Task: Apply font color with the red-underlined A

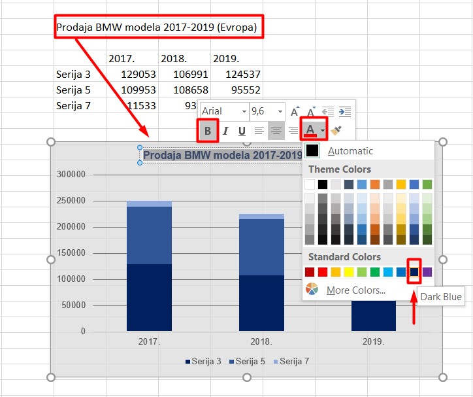Action: point(310,131)
